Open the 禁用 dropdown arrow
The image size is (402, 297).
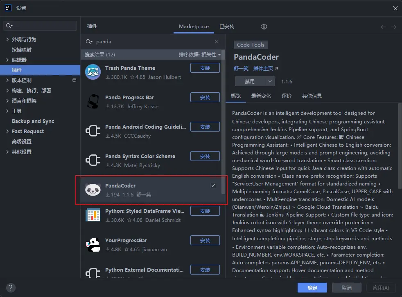pyautogui.click(x=270, y=81)
